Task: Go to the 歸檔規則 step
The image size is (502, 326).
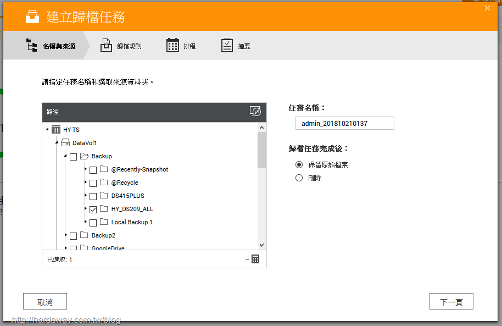Action: (x=121, y=45)
